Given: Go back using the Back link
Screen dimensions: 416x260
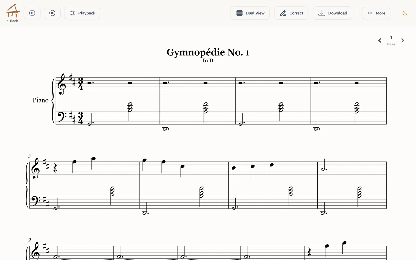Looking at the screenshot, I should 12,21.
